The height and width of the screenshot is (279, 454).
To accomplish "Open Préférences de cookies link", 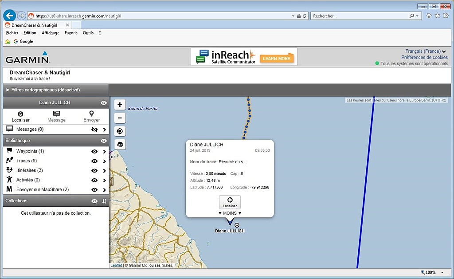I will tap(424, 57).
